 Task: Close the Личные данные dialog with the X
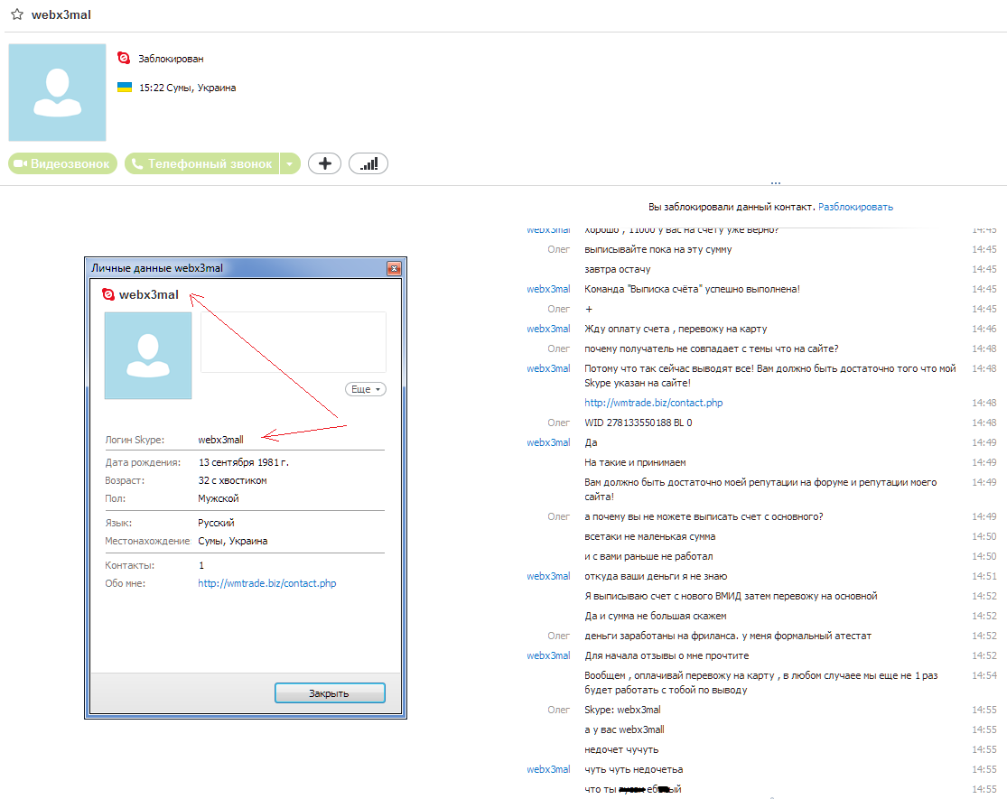tap(395, 268)
